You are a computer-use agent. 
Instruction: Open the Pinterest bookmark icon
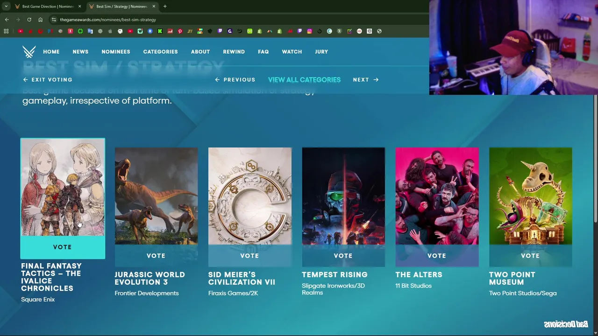tap(180, 31)
